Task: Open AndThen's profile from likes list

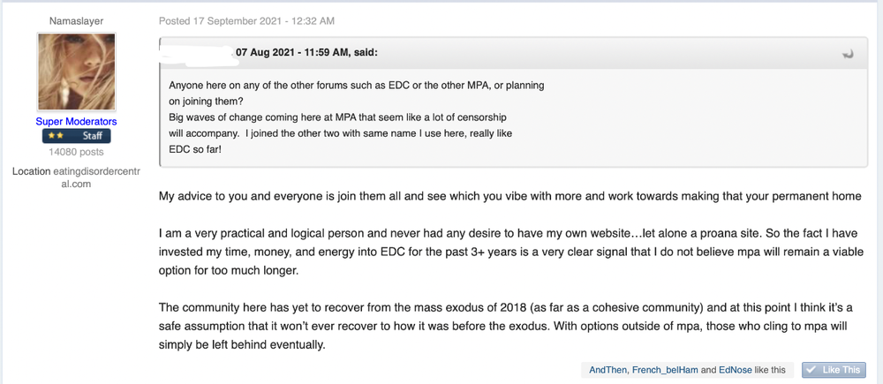Action: 608,370
